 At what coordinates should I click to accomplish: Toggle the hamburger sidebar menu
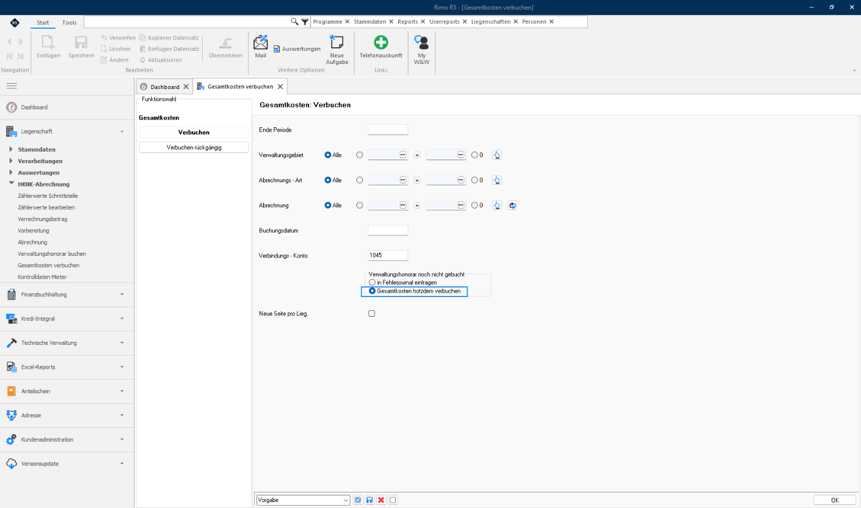11,86
